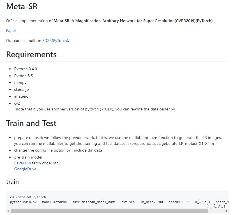233x215 pixels.
Task: Click the CVer watermark text
Action: [219, 205]
